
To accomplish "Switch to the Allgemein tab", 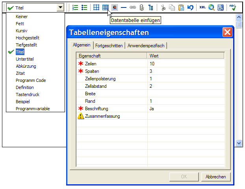I will 82,45.
